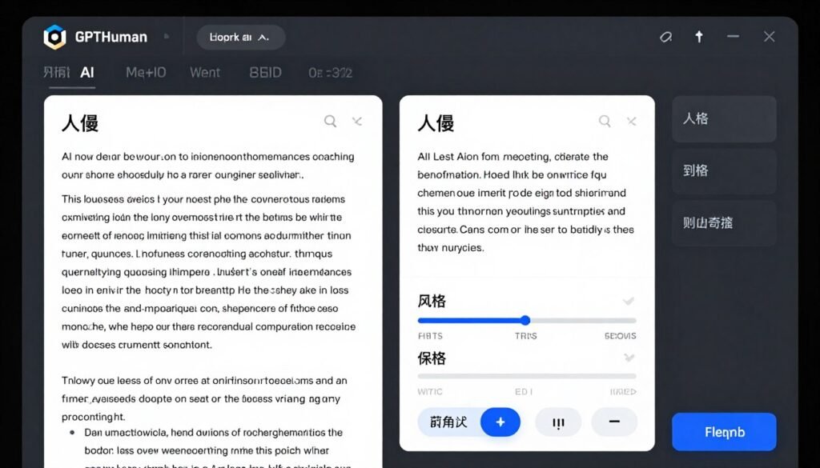Click the minus button in the right panel

[614, 422]
